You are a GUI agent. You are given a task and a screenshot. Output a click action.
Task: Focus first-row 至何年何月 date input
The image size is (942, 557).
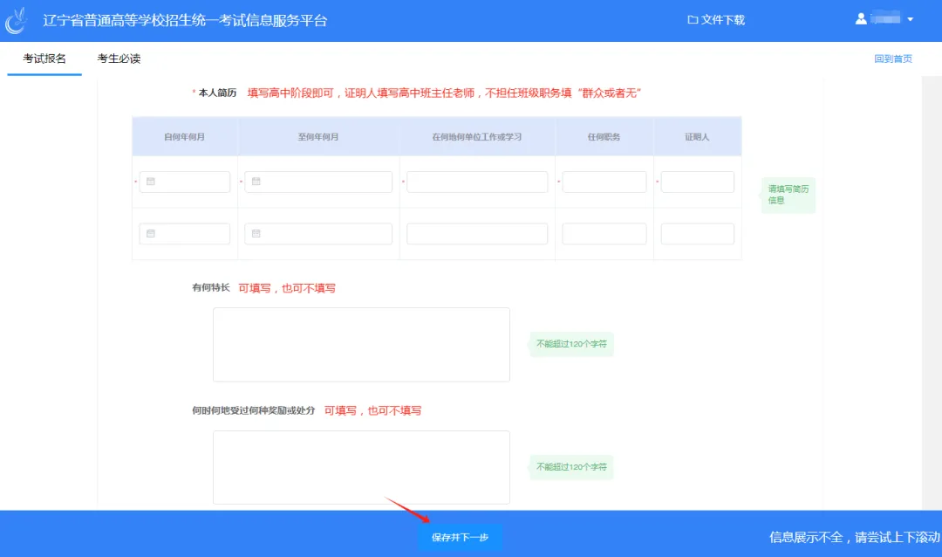click(x=318, y=182)
